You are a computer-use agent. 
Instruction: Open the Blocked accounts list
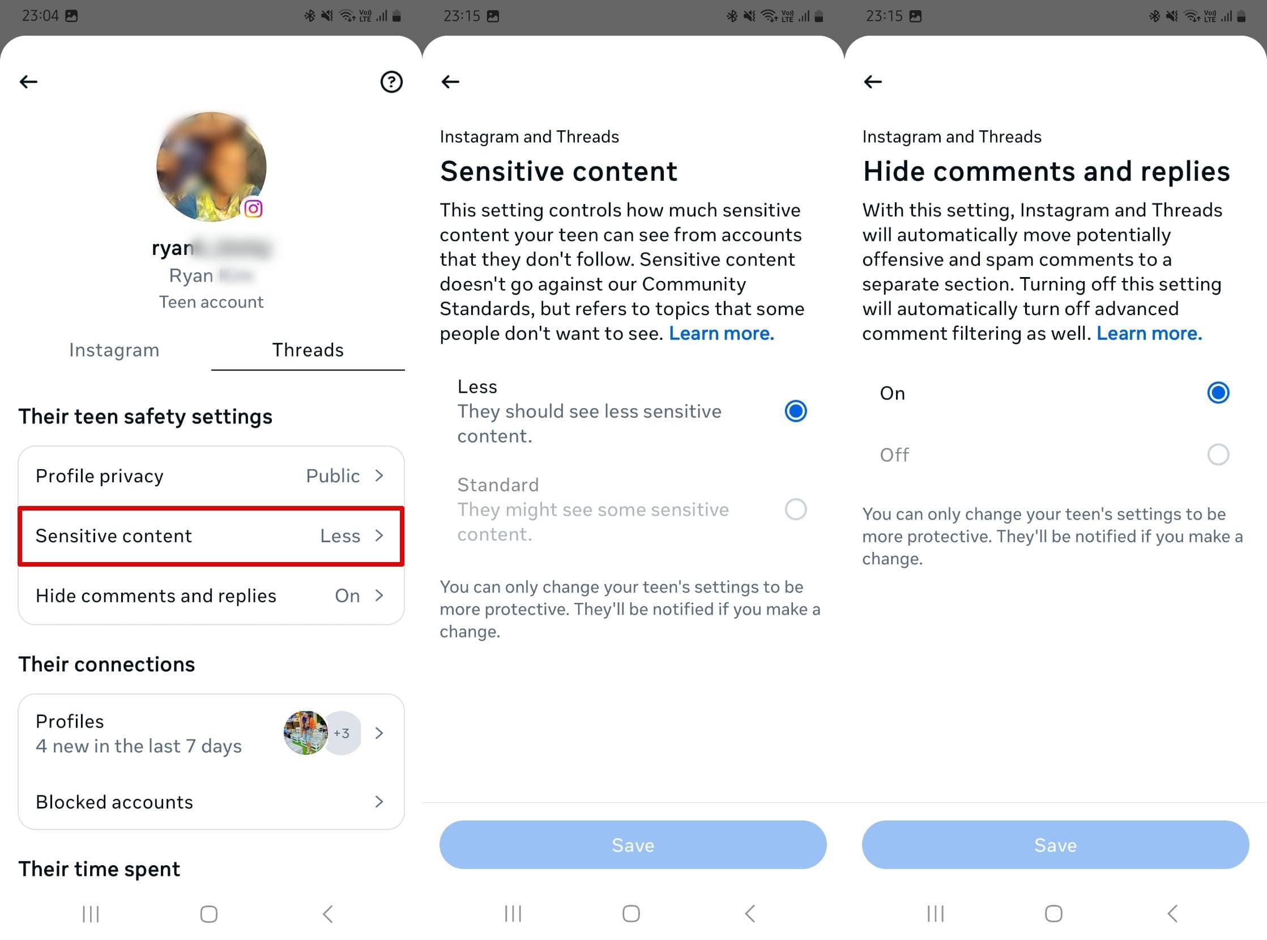[211, 802]
